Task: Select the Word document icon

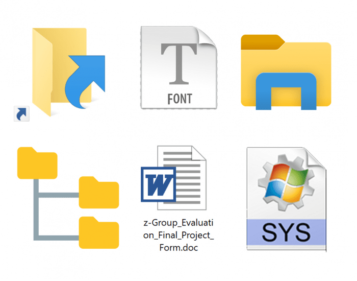Action: (174, 178)
